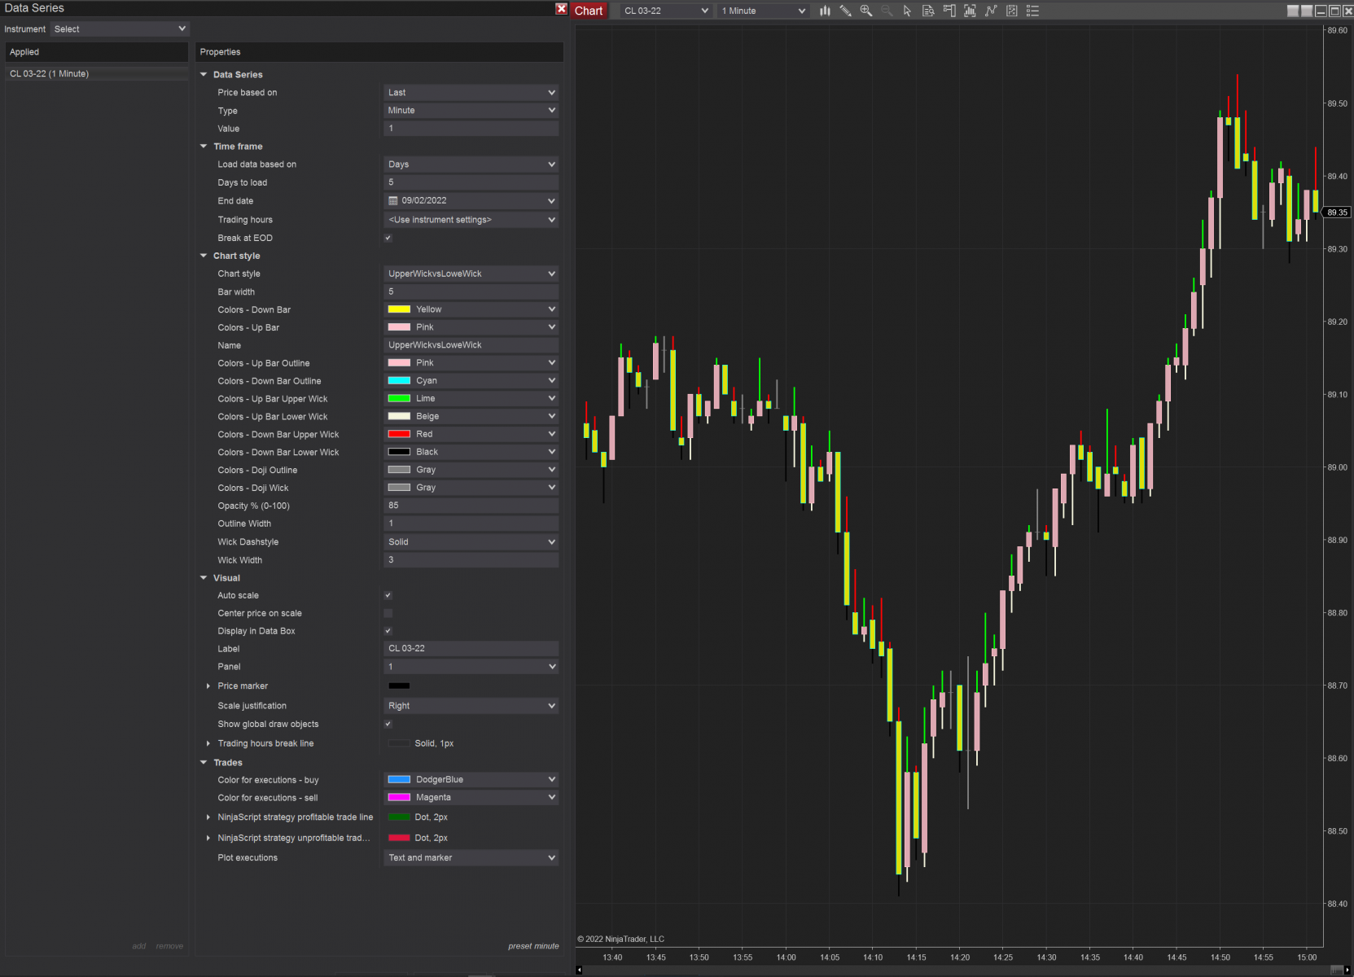Open the Chart Properties list icon
The image size is (1354, 977).
1032,11
